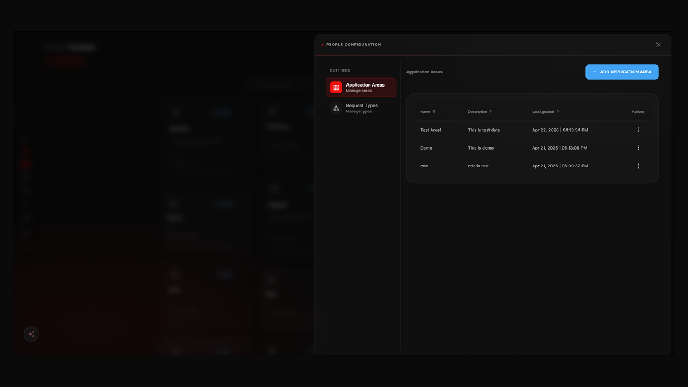Screen dimensions: 688x387
Task: Click the Apr 21, 2026 06:13:06 PM timestamp
Action: coord(560,148)
